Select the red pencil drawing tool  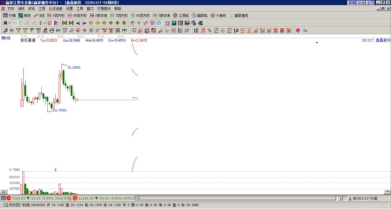5,30
